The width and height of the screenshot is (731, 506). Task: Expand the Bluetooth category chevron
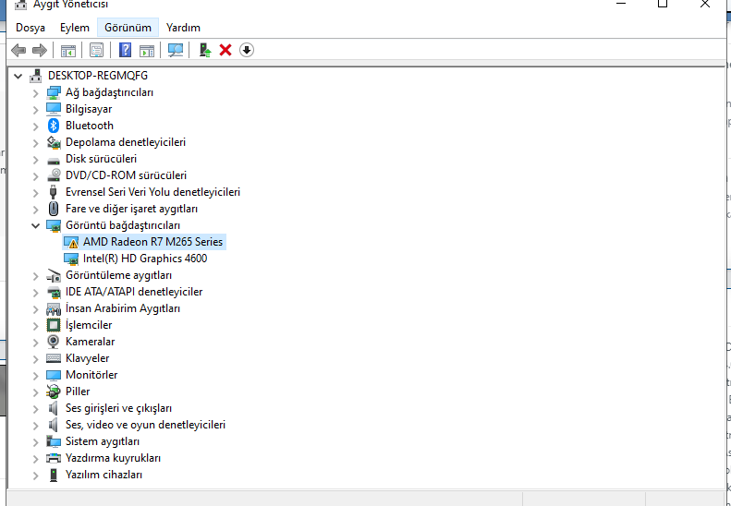click(x=35, y=126)
